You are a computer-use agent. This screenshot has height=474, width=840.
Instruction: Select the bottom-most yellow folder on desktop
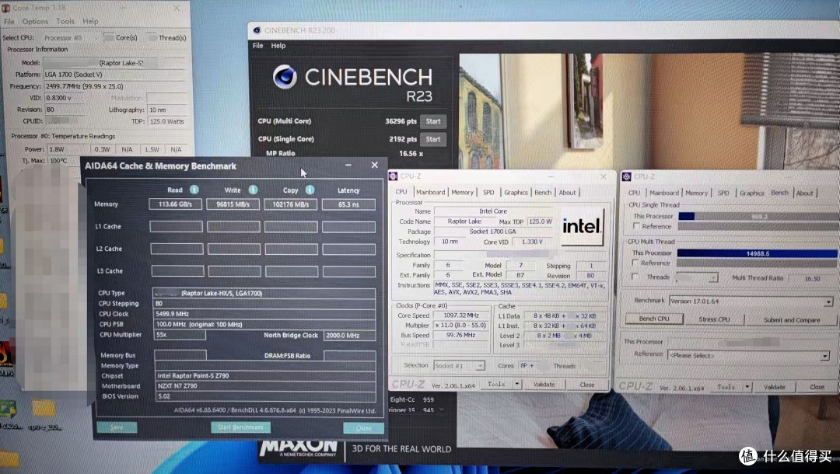point(9,458)
